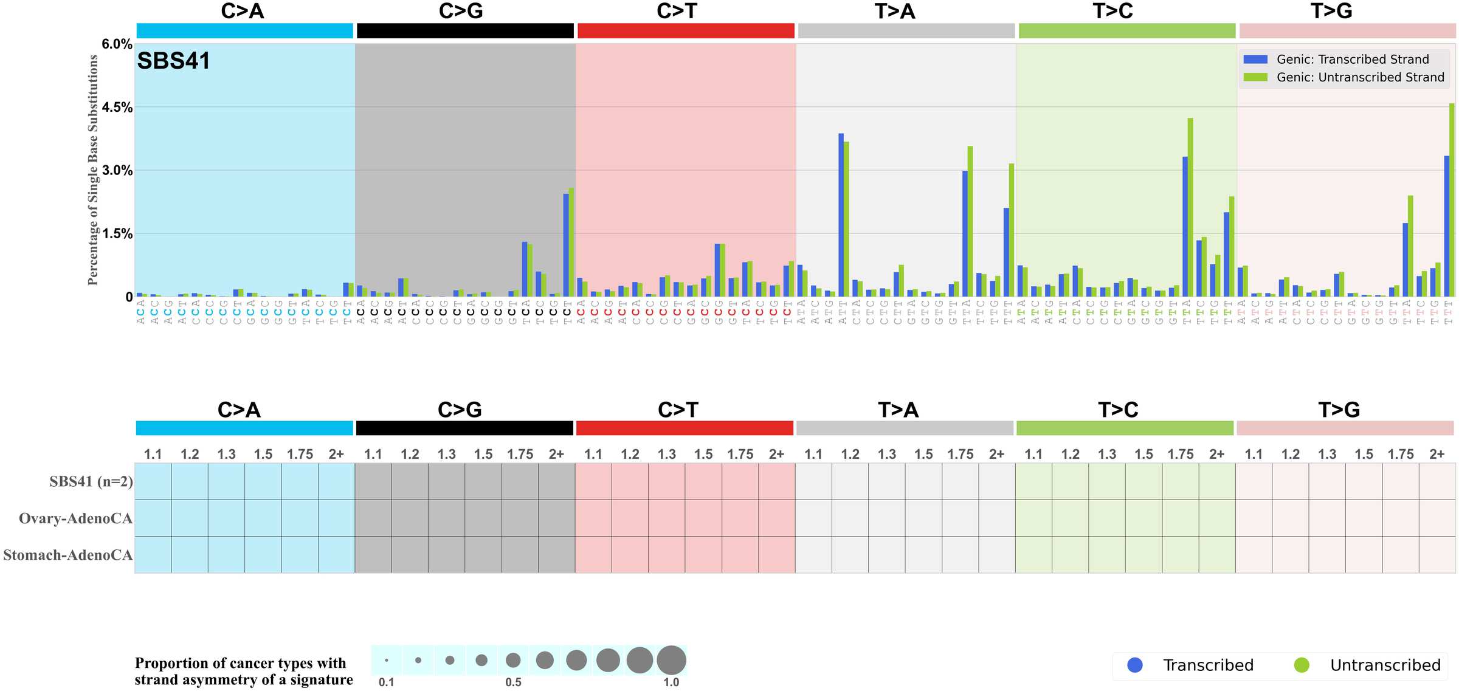
Task: Click the green Genic Untranscribed Strand marker
Action: click(x=1255, y=77)
